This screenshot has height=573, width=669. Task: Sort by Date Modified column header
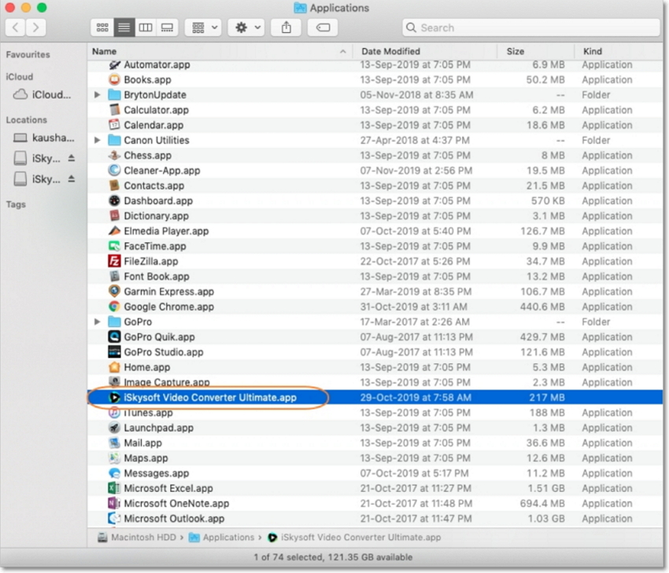(390, 51)
